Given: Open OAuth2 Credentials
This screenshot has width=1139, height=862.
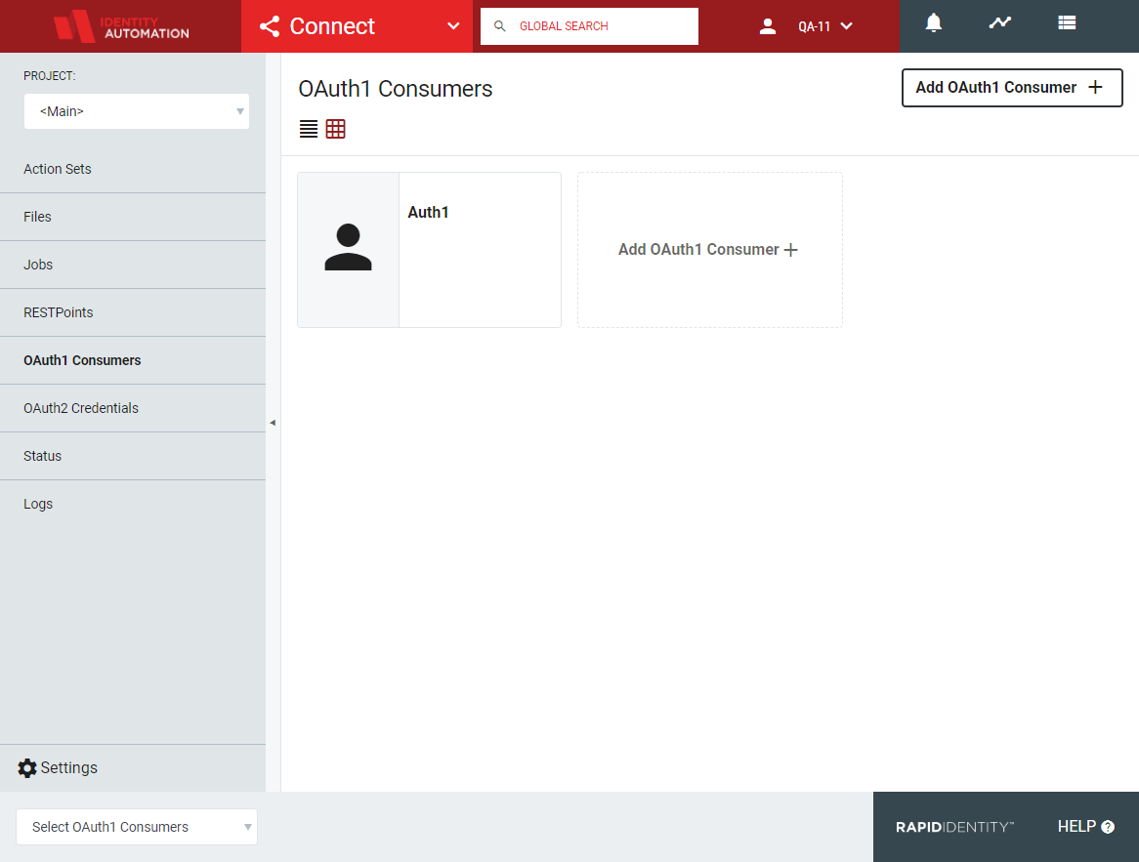Looking at the screenshot, I should pos(133,409).
